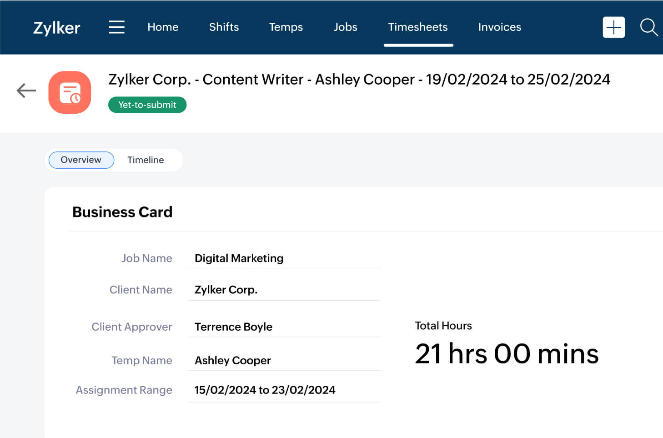Open the Home menu item
The height and width of the screenshot is (438, 663).
163,27
